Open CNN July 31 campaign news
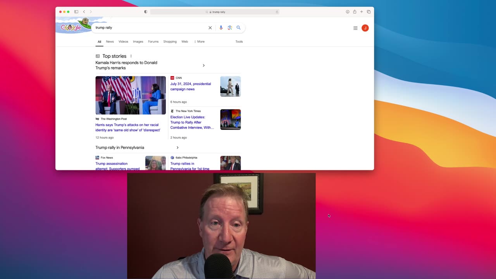Screen dimensions: 496x279 [191, 86]
